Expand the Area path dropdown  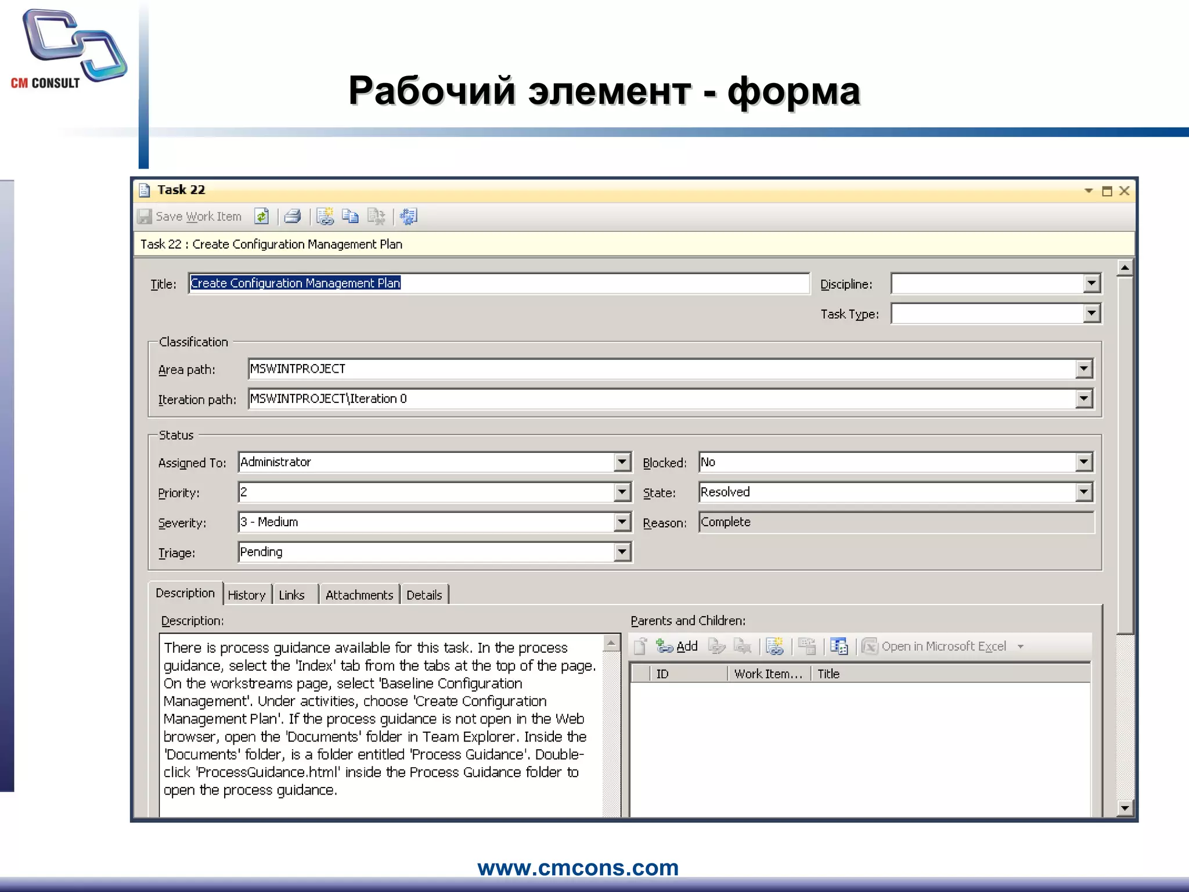(1083, 369)
